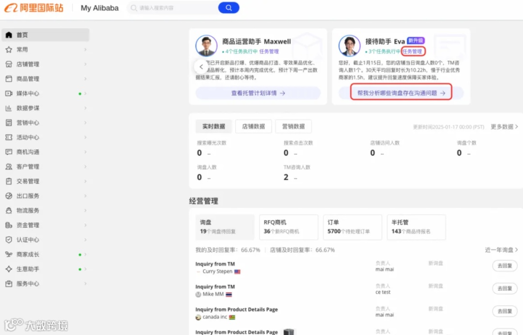
Task: Click the 服务中心 icon
Action: pyautogui.click(x=9, y=284)
